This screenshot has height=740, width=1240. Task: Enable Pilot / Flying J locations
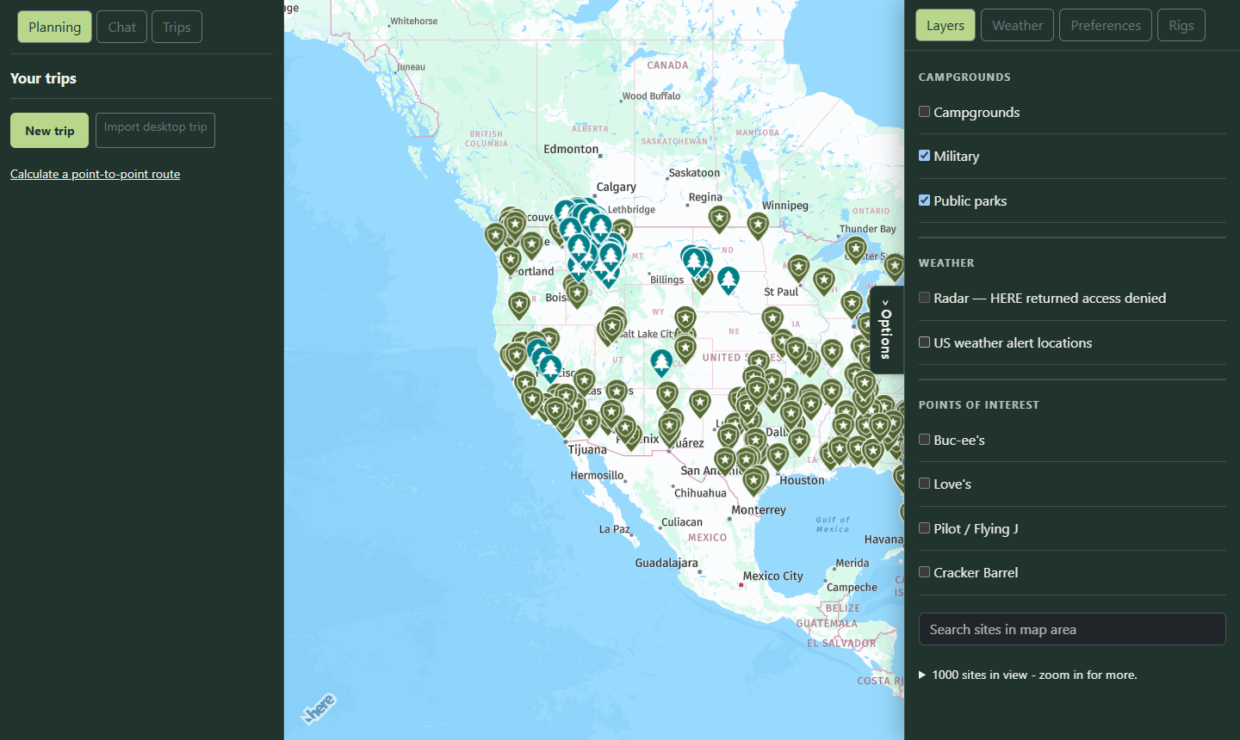[x=924, y=528]
